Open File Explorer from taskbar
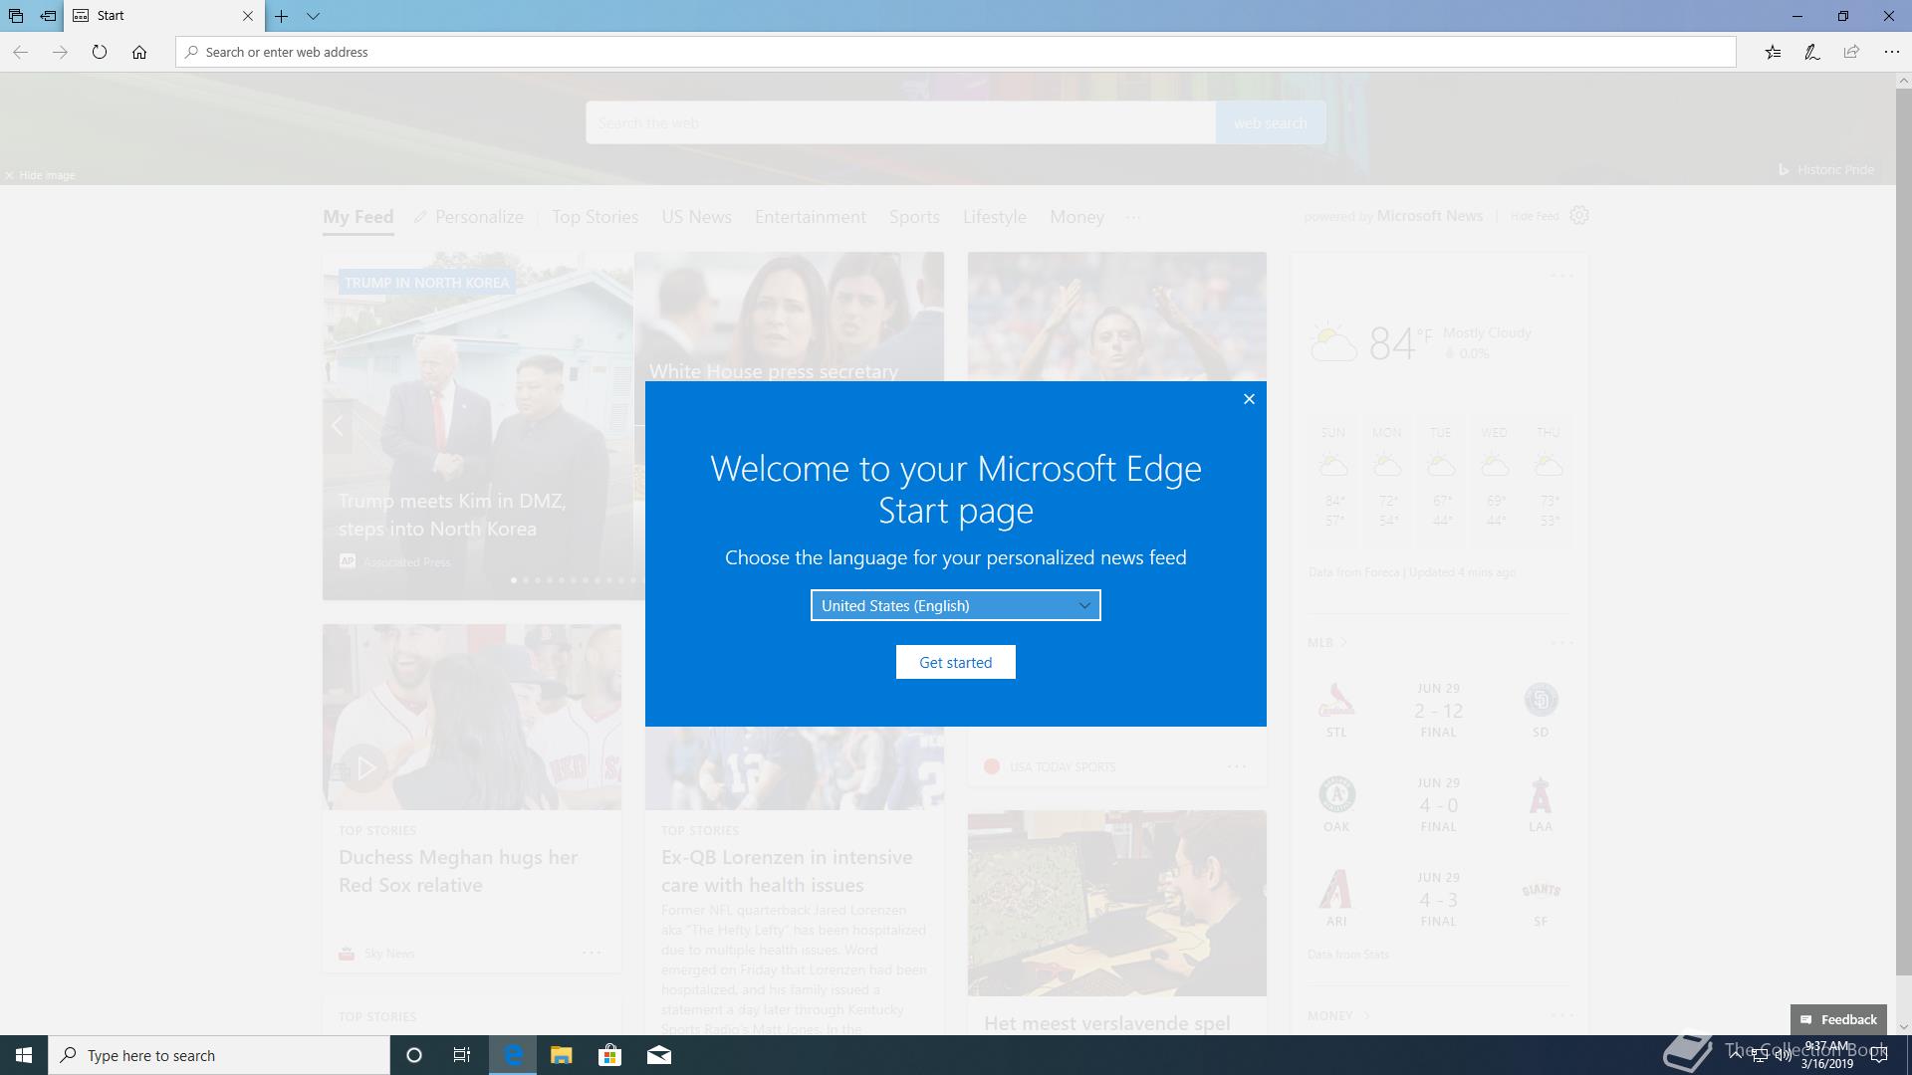 click(x=562, y=1055)
